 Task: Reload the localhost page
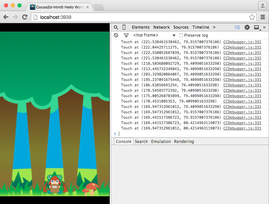[x=25, y=17]
